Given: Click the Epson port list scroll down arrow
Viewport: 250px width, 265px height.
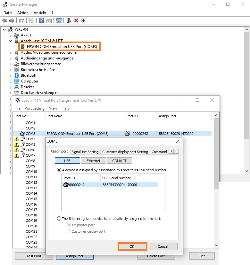Looking at the screenshot, I should [216, 245].
